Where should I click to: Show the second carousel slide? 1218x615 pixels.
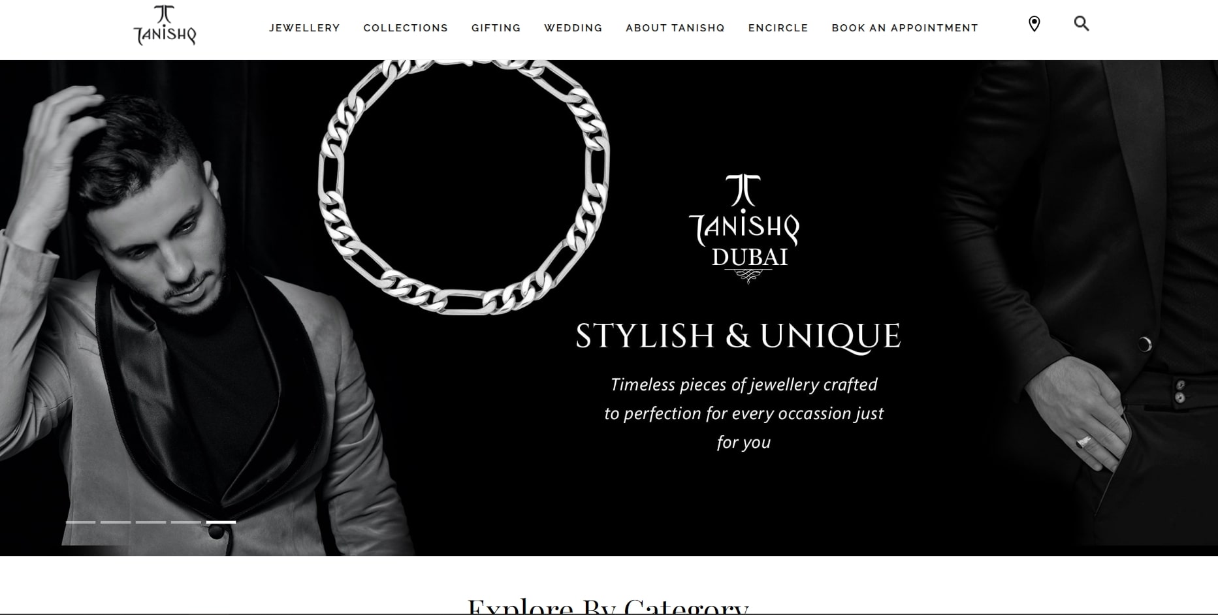[x=116, y=522]
